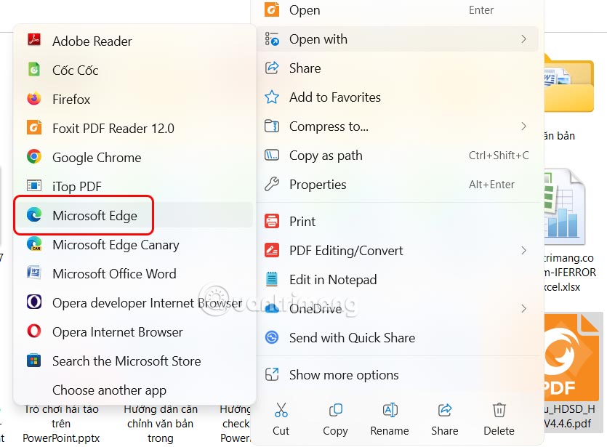Select the Foxit PDF file thumbnail
The width and height of the screenshot is (607, 447).
571,357
